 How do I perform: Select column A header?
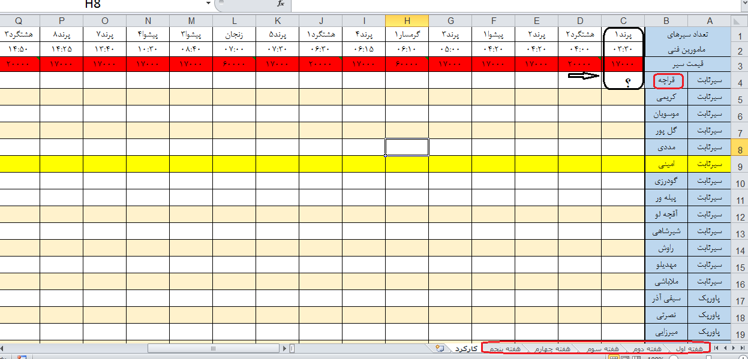click(x=710, y=20)
